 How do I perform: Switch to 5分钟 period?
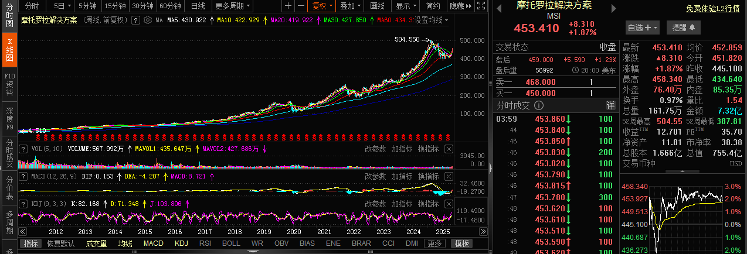click(88, 6)
